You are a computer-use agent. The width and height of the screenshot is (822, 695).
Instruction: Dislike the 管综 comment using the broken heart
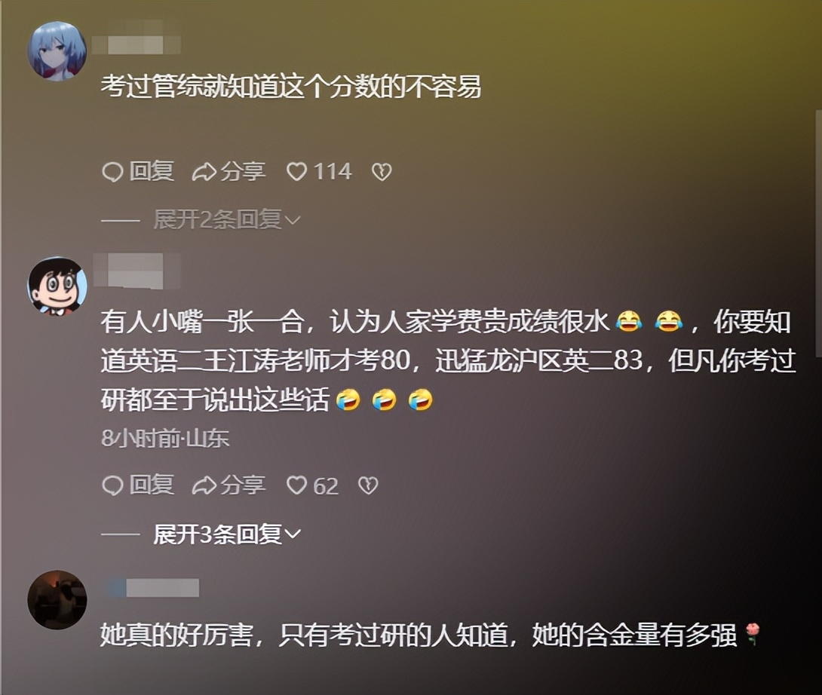pos(382,171)
